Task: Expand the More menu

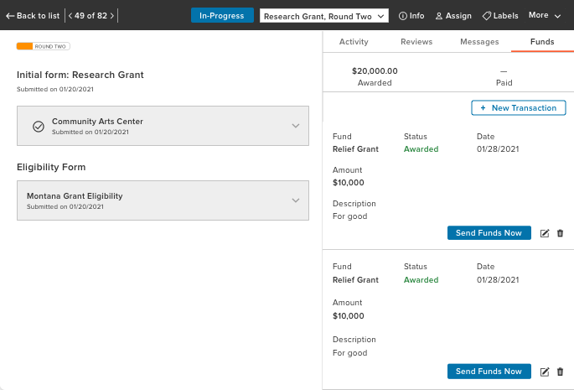Action: tap(545, 16)
